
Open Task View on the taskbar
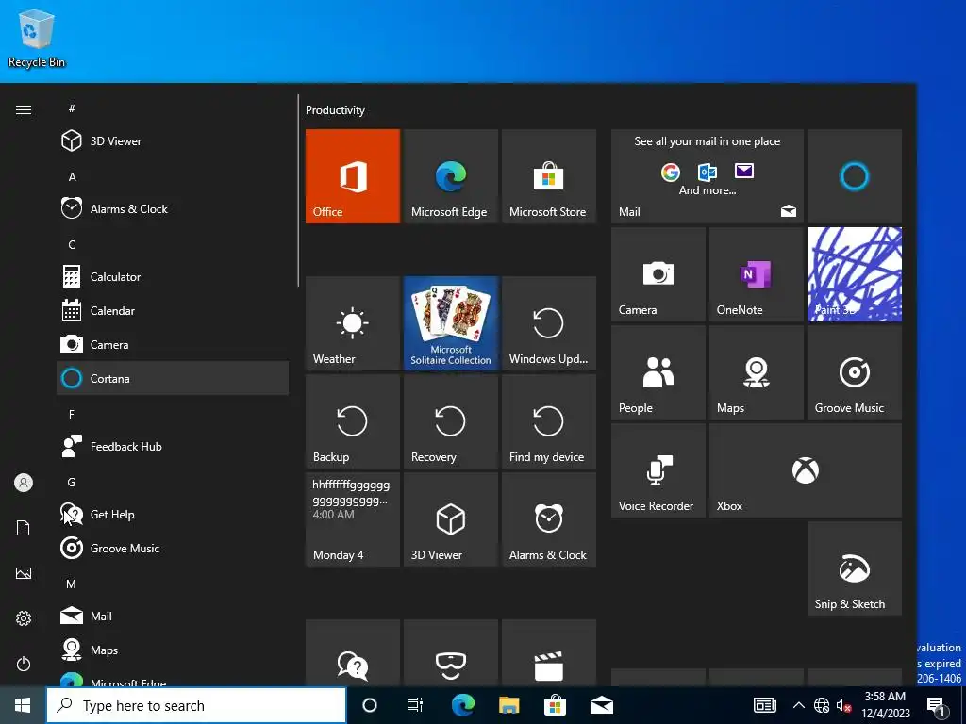coord(415,705)
